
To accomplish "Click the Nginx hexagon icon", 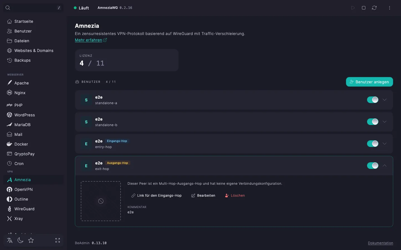I will pyautogui.click(x=9, y=93).
